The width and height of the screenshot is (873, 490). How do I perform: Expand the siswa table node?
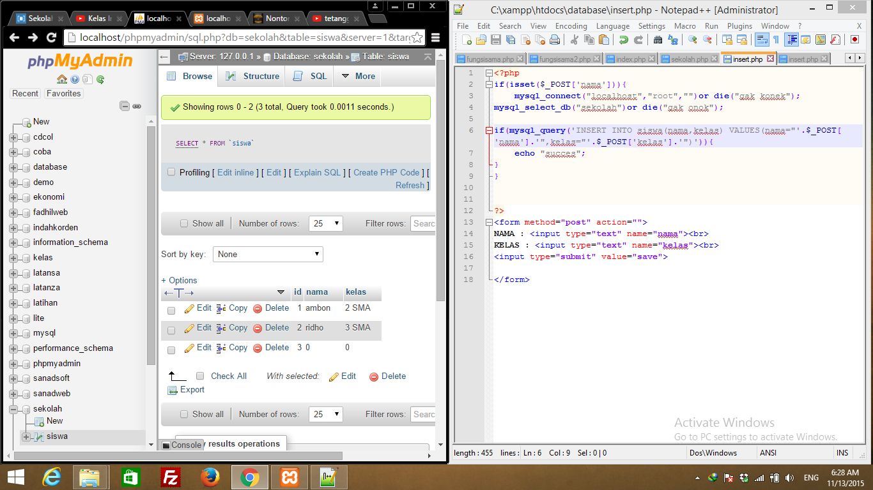coord(26,436)
